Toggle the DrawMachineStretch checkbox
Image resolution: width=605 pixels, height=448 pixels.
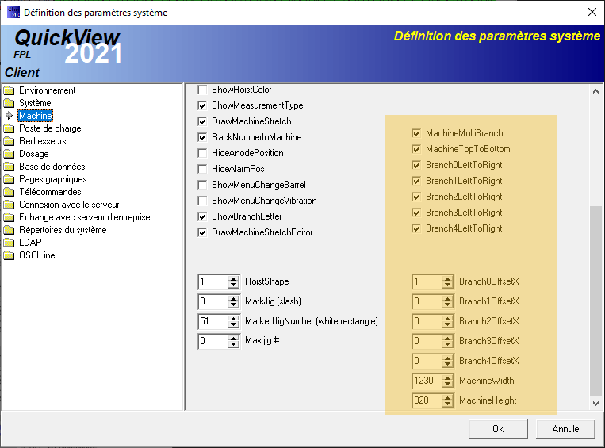point(202,121)
